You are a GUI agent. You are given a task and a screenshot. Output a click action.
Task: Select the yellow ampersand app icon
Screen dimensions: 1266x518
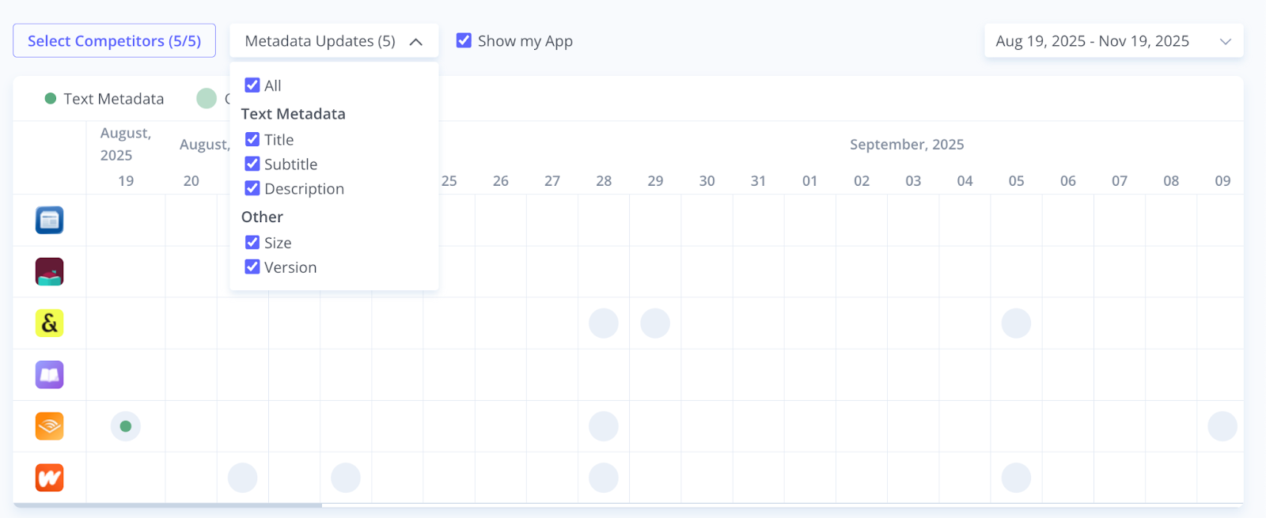pyautogui.click(x=49, y=323)
